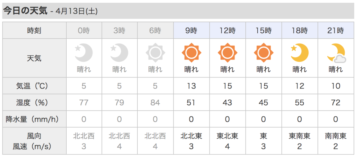Click the crescent moon icon at 3時

tap(119, 53)
